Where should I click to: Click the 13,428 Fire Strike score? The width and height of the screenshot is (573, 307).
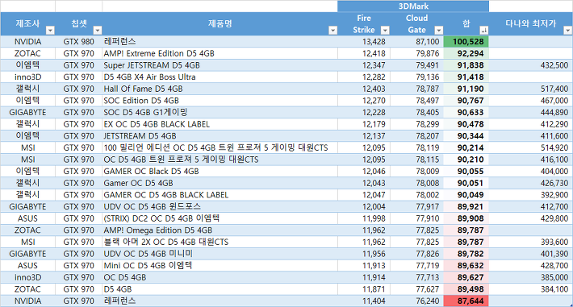[x=364, y=42]
